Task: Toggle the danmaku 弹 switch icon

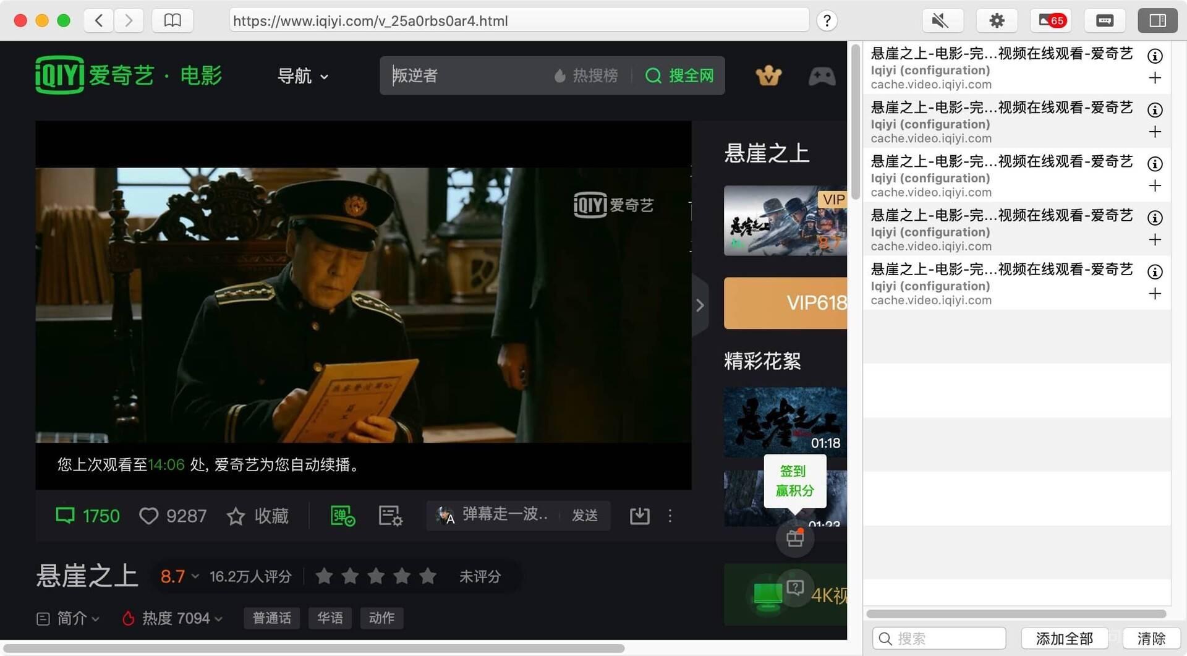Action: pos(342,516)
